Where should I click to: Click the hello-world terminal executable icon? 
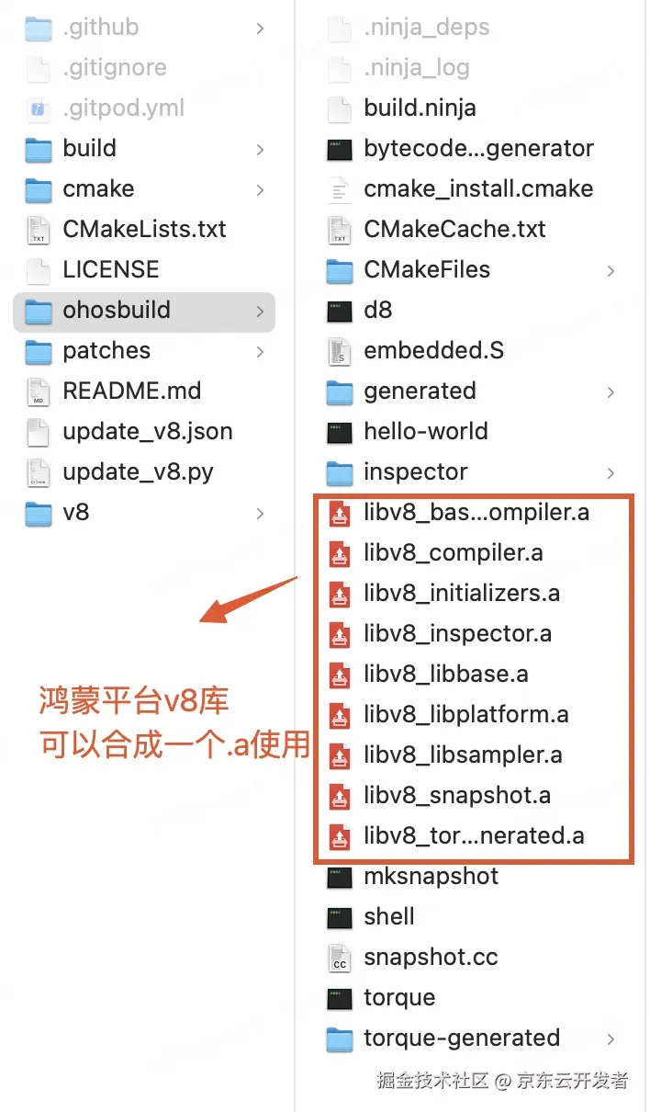tap(340, 432)
